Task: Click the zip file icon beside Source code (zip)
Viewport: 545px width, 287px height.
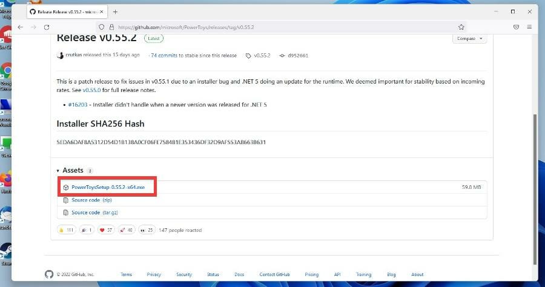Action: pyautogui.click(x=65, y=200)
